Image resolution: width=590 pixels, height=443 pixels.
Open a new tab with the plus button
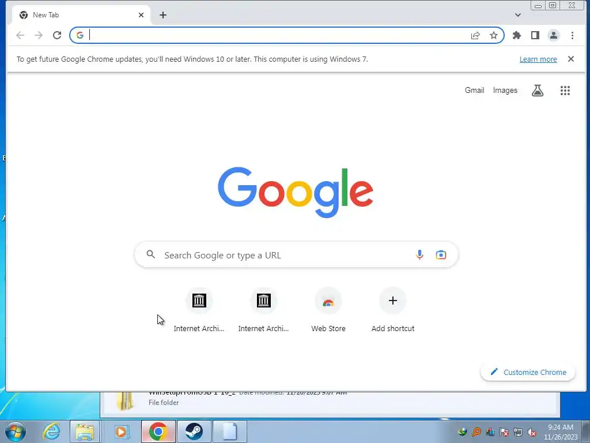coord(163,15)
